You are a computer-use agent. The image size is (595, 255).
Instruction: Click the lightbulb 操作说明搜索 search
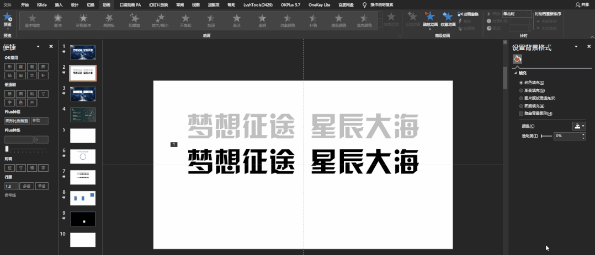pos(379,5)
